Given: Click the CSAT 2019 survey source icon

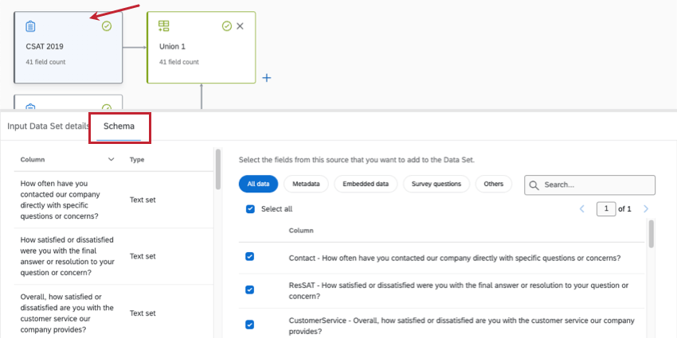Looking at the screenshot, I should [x=30, y=26].
